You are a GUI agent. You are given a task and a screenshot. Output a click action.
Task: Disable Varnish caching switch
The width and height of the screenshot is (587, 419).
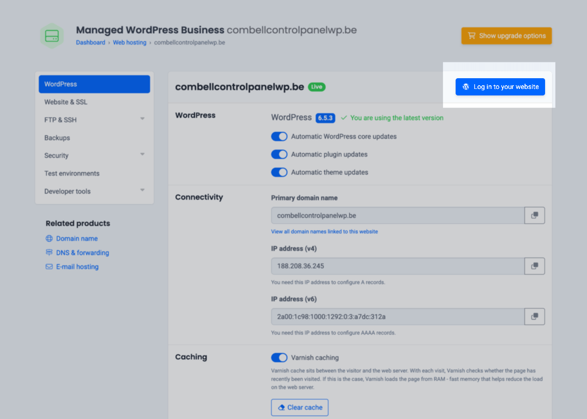tap(280, 358)
